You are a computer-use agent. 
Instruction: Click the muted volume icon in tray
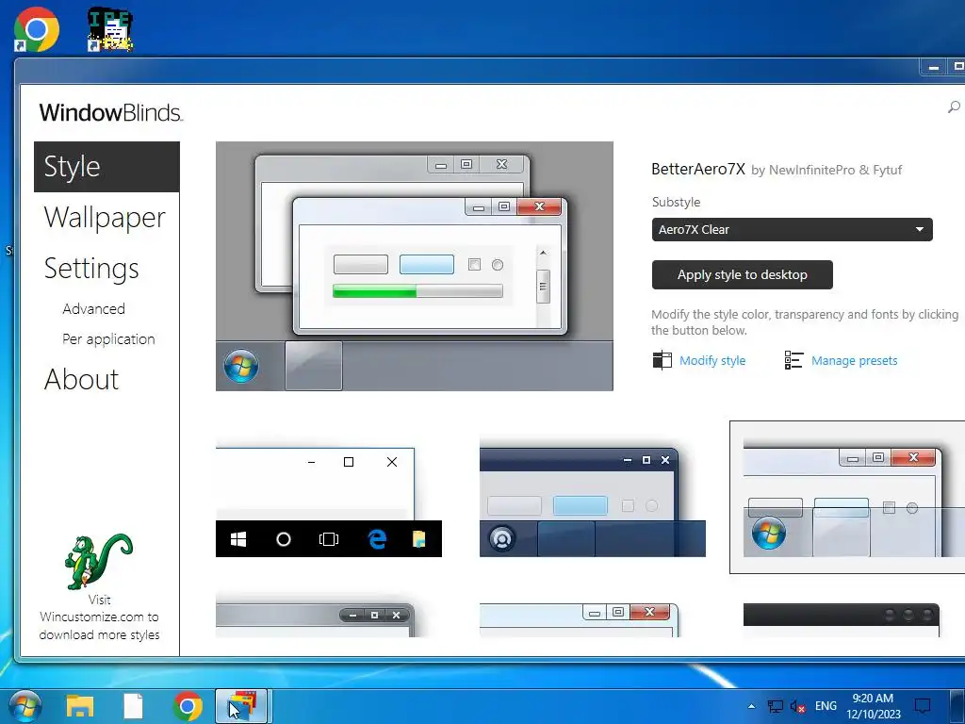coord(797,706)
